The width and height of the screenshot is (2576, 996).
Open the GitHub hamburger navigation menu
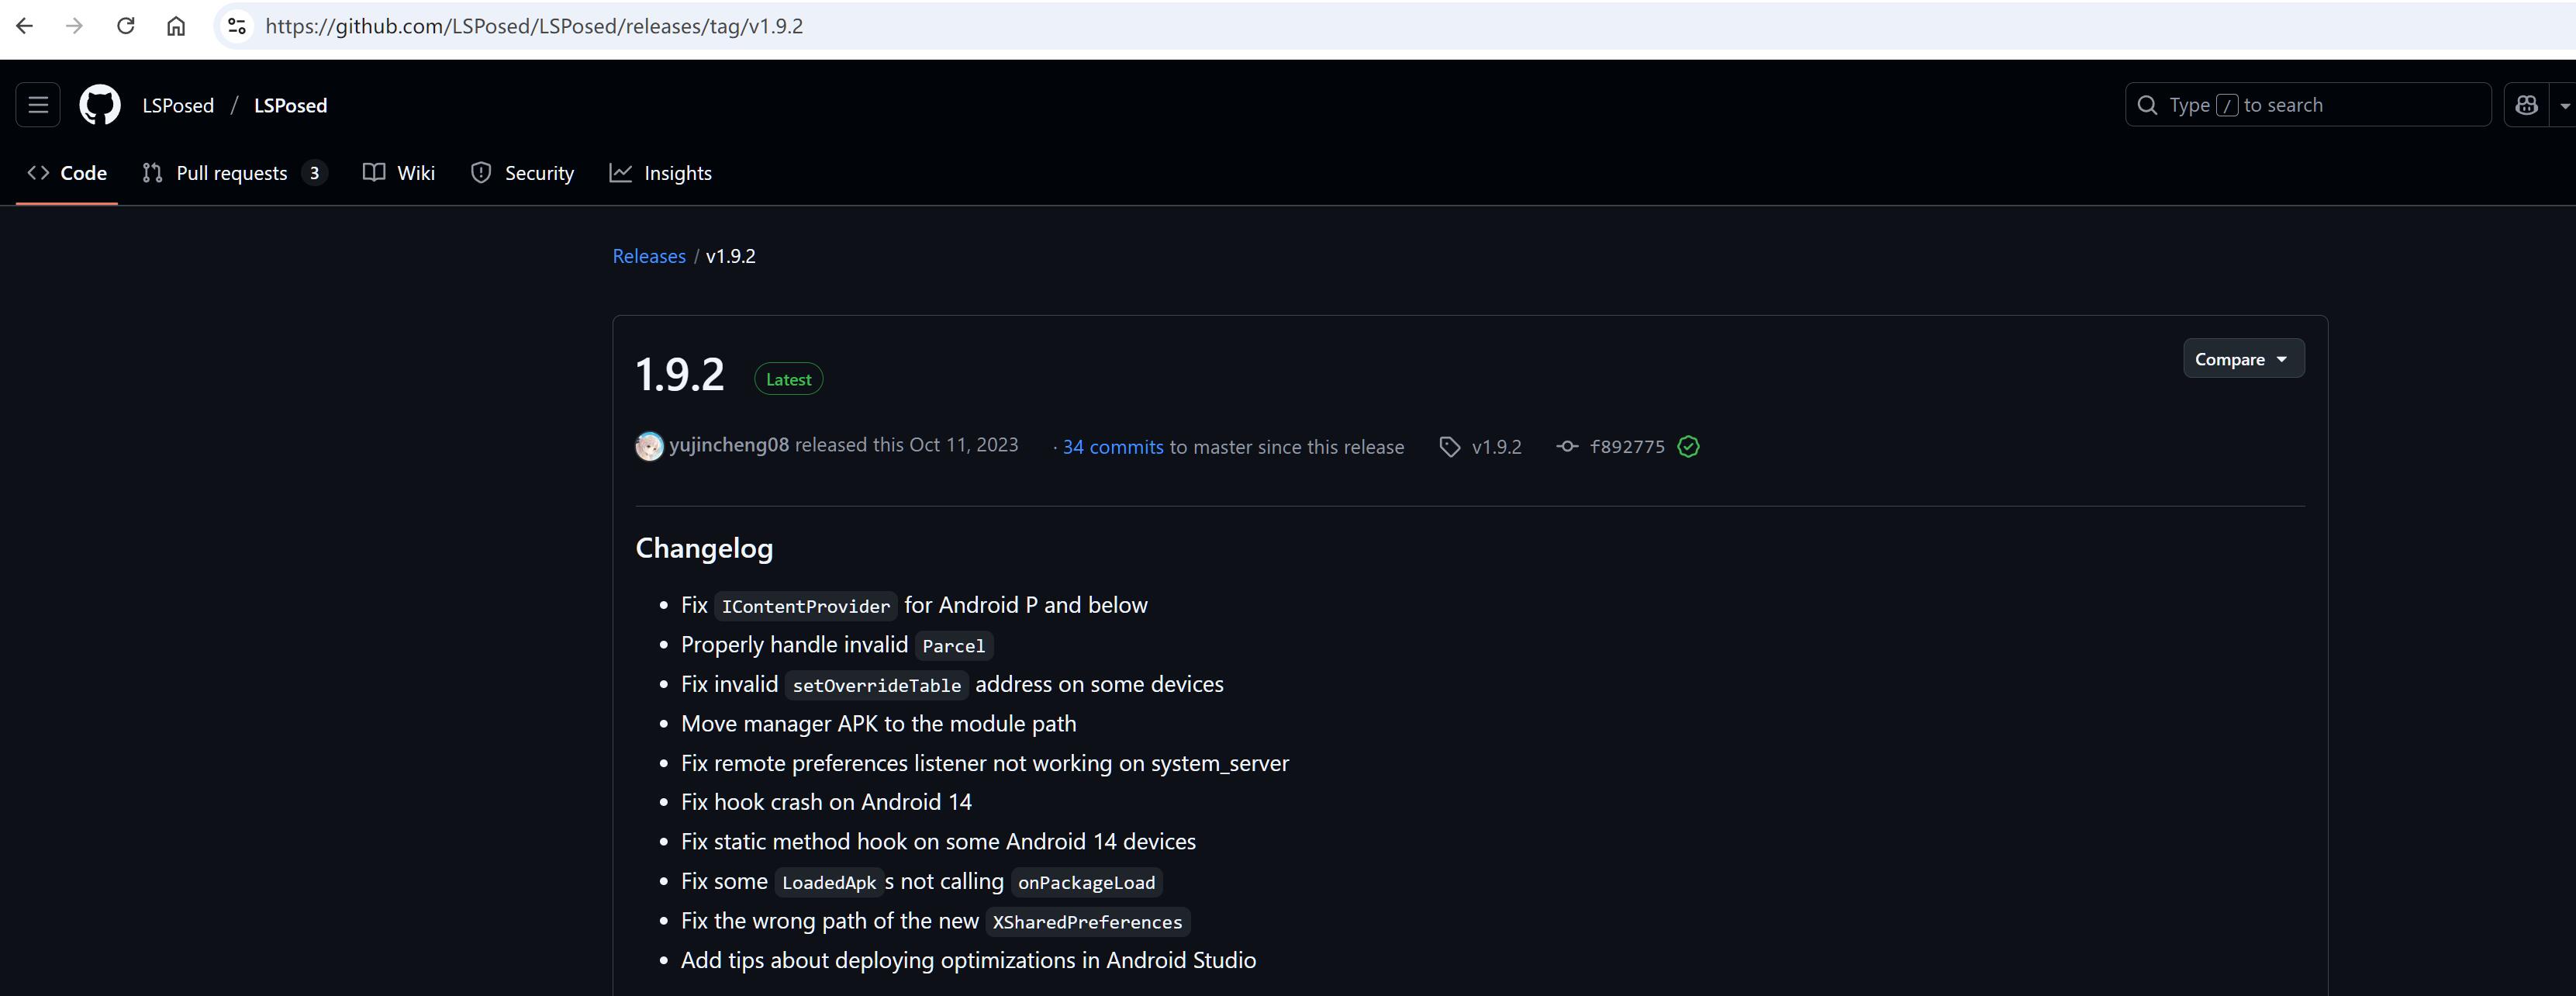tap(38, 105)
